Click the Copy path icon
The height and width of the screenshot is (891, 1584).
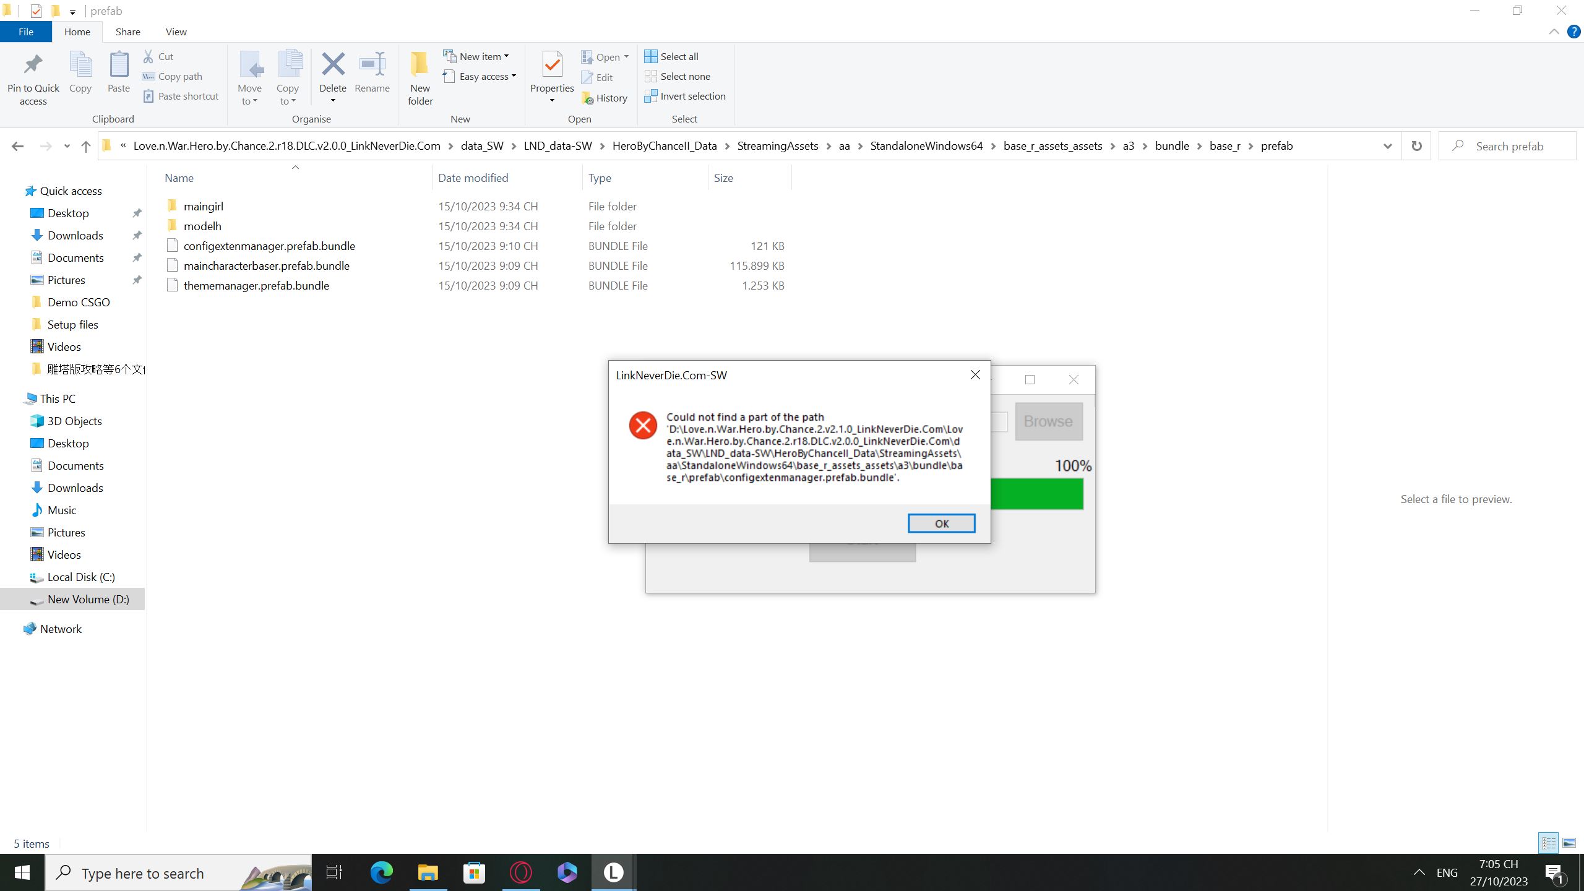[x=148, y=76]
